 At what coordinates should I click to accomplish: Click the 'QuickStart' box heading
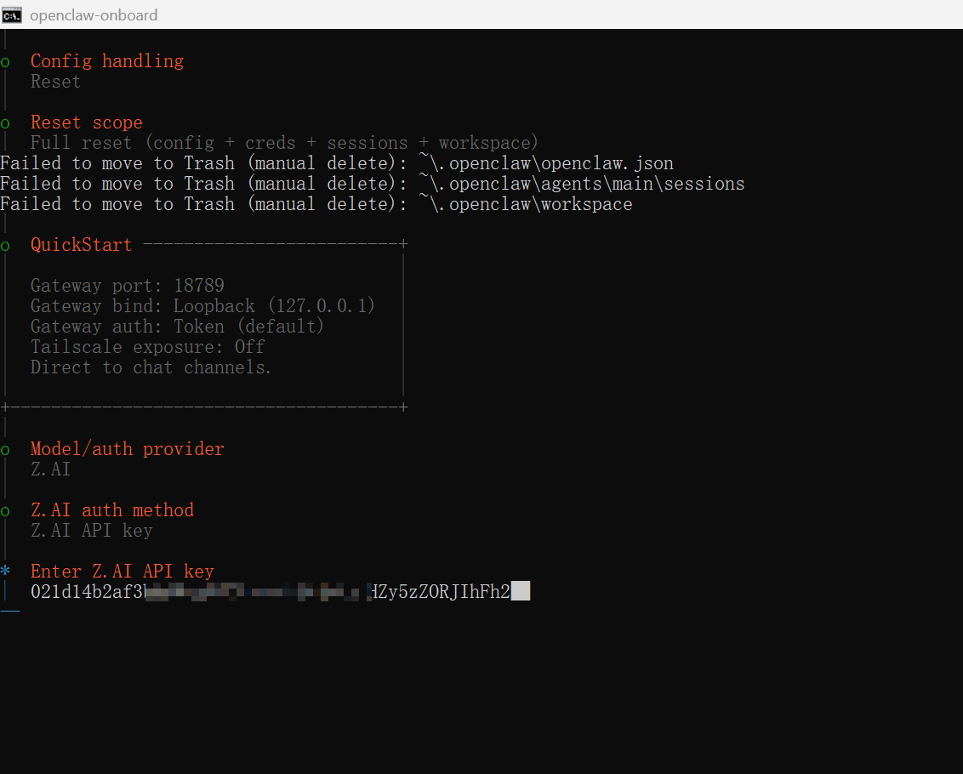81,244
